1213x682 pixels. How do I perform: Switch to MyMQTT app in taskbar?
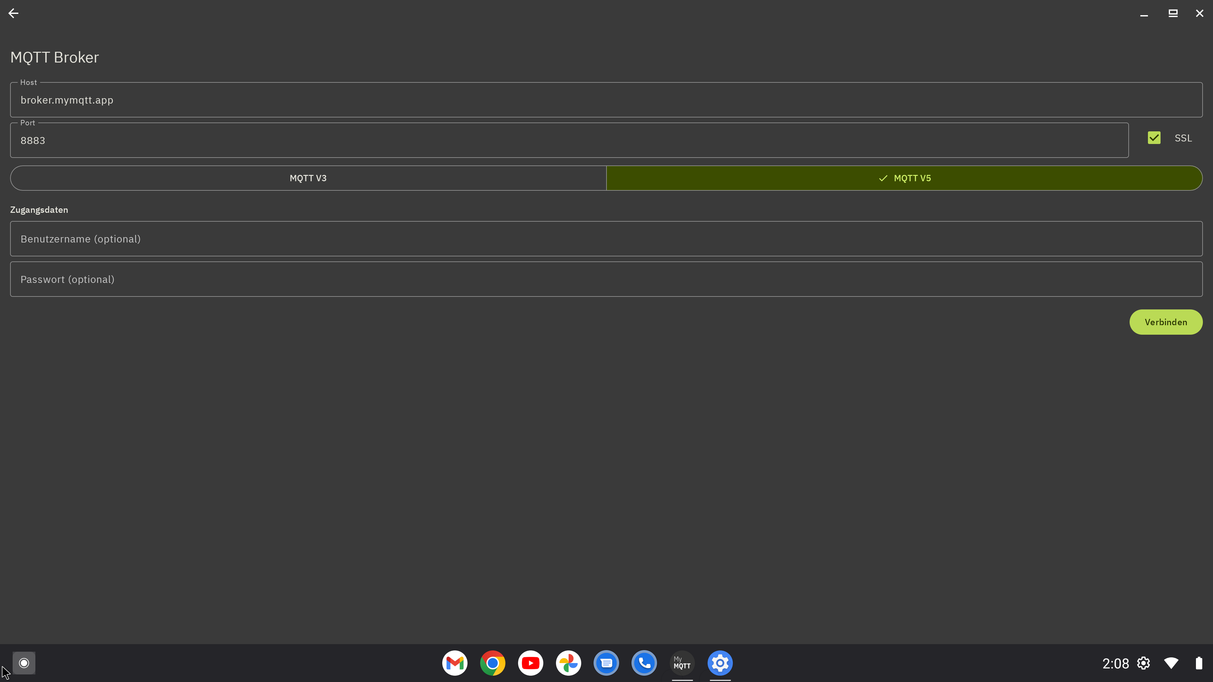[682, 663]
